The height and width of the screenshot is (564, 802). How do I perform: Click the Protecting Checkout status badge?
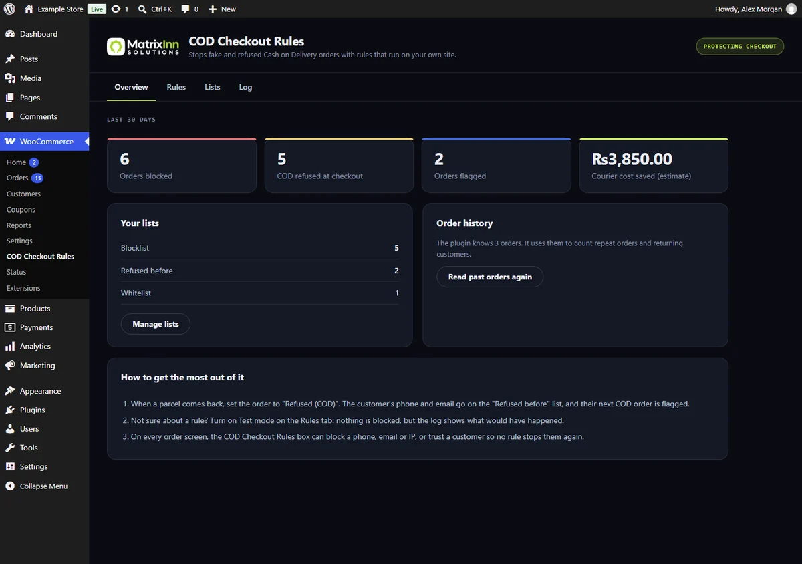click(x=740, y=47)
